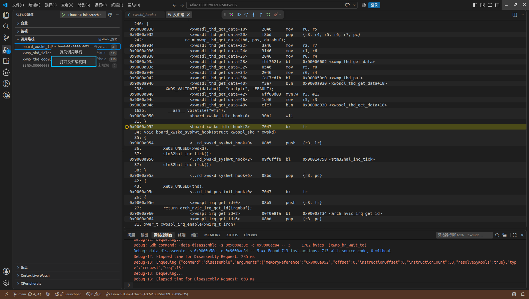Switch to the 输出 panel tab

click(144, 235)
